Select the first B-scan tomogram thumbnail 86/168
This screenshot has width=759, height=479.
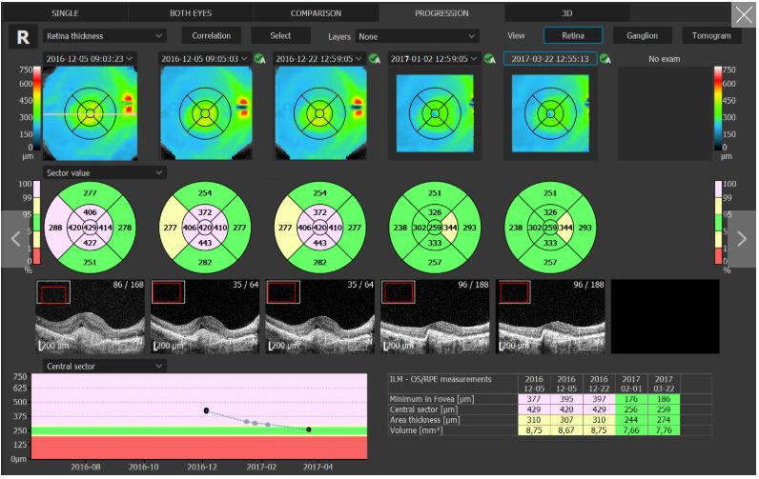coord(90,315)
